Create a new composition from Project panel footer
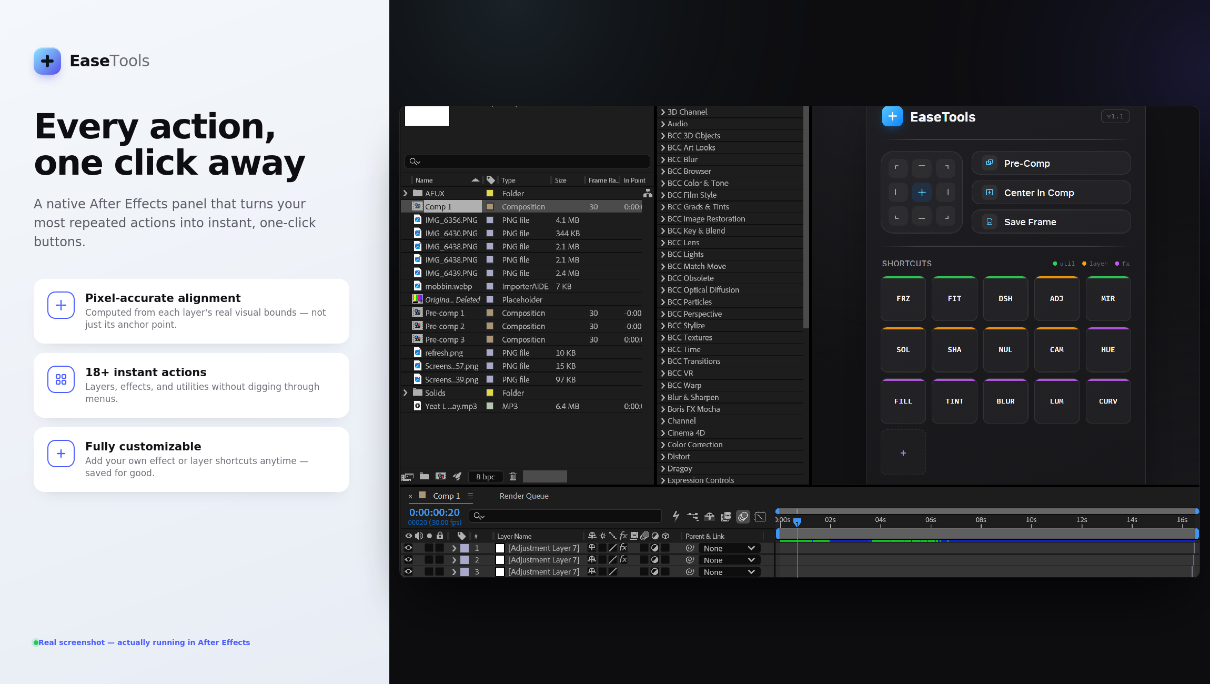1210x684 pixels. pos(441,477)
